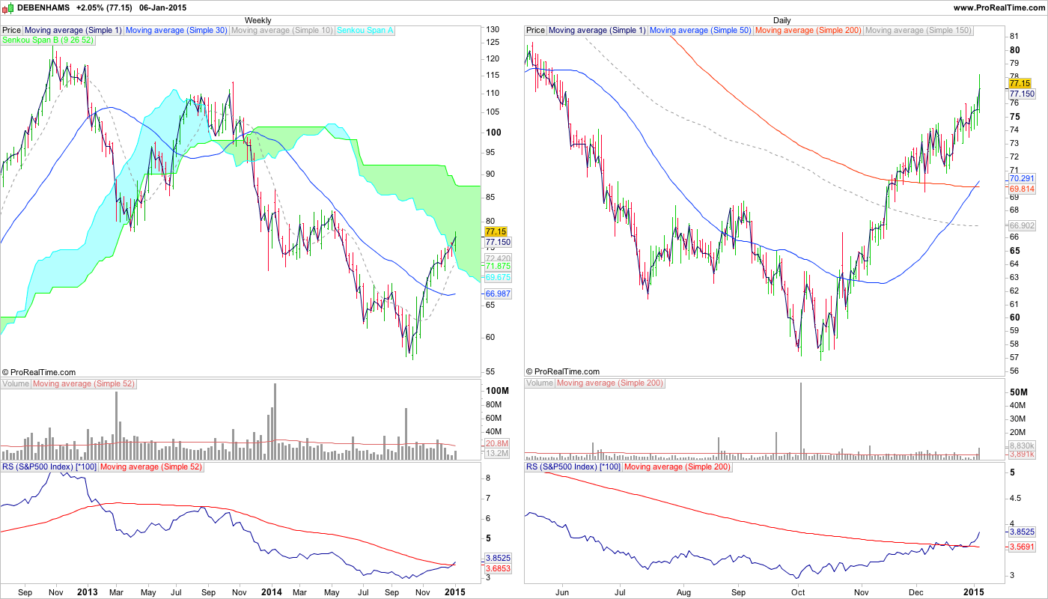Click the grey 66.902 value tag
The image size is (1048, 599).
(1022, 225)
